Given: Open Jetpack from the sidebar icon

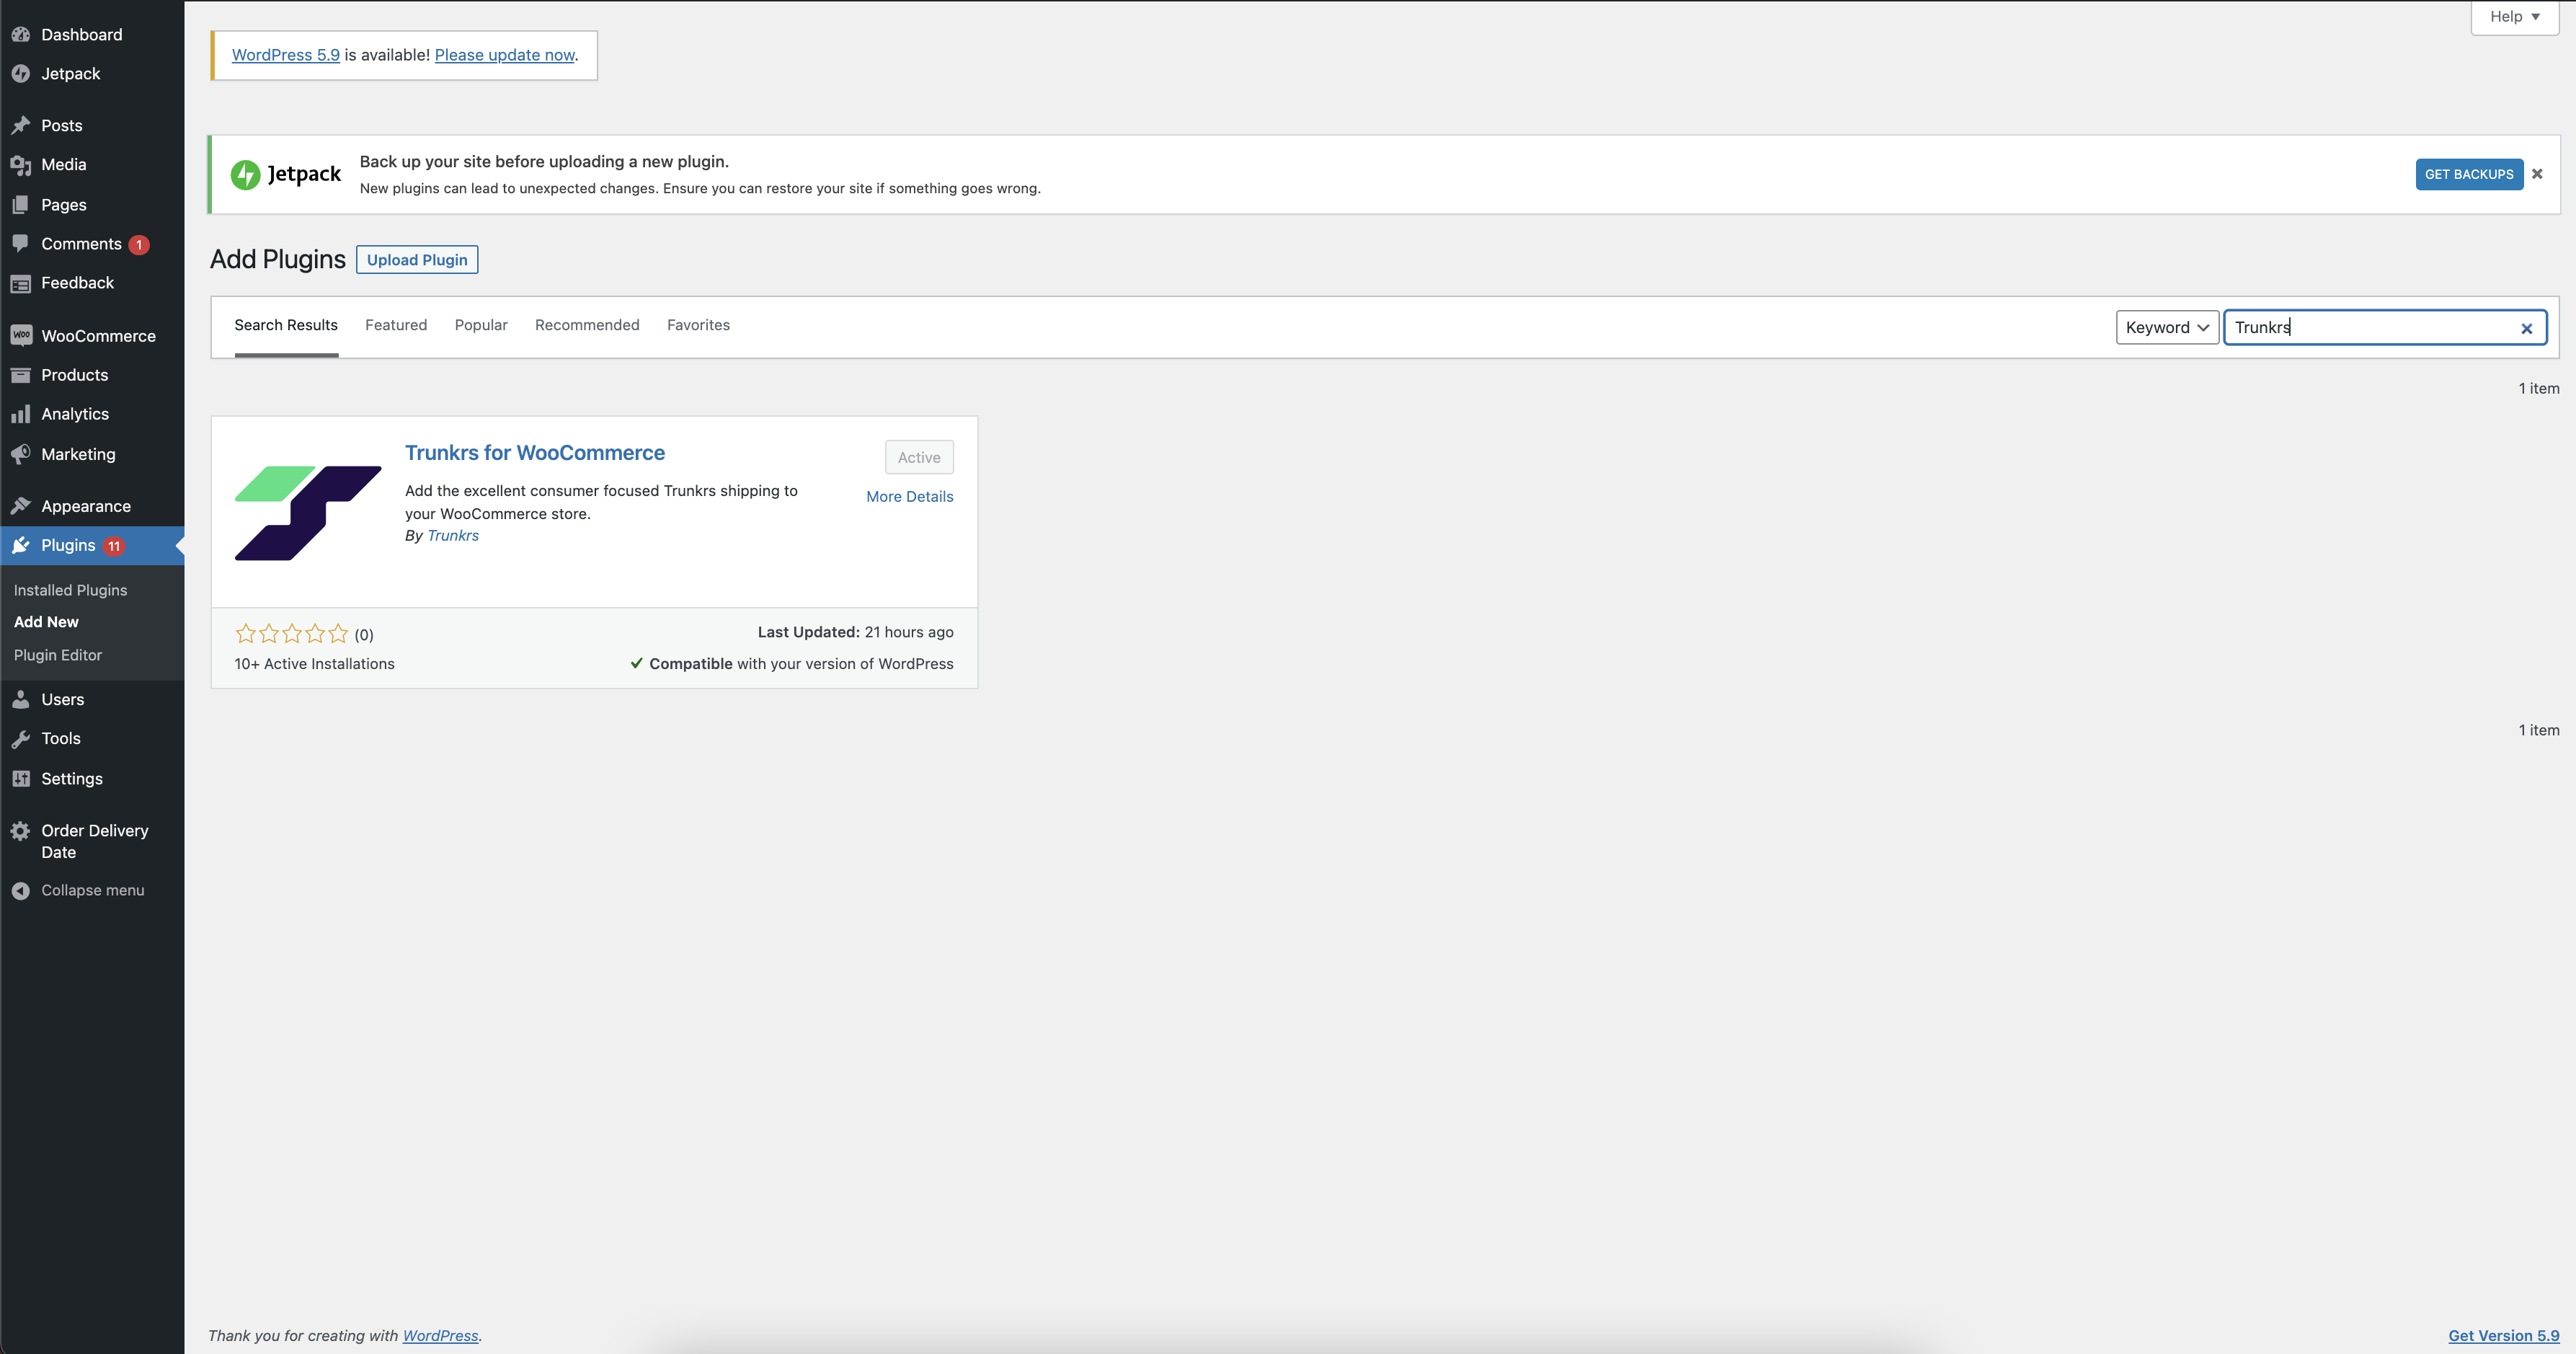Looking at the screenshot, I should [x=21, y=74].
